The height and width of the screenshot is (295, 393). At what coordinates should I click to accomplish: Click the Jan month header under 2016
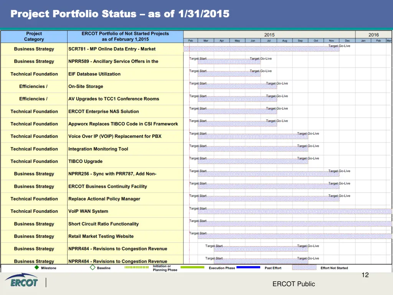(363, 40)
